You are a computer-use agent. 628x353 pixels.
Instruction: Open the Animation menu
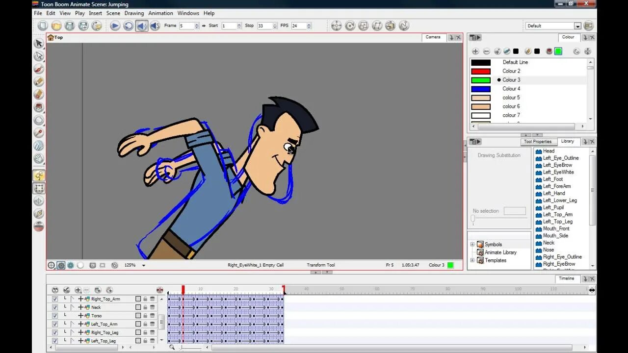160,13
